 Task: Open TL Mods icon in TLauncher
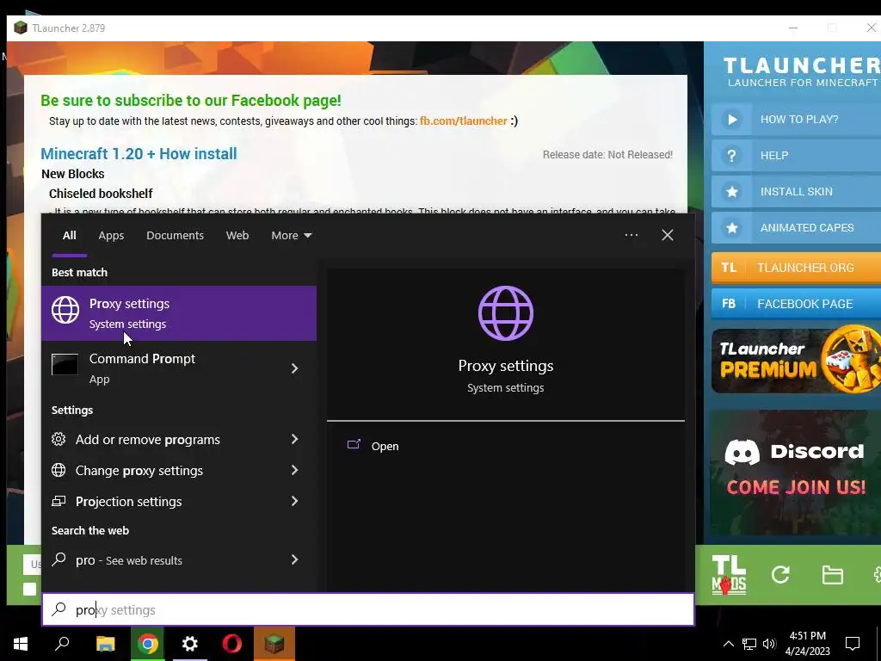[x=729, y=574]
